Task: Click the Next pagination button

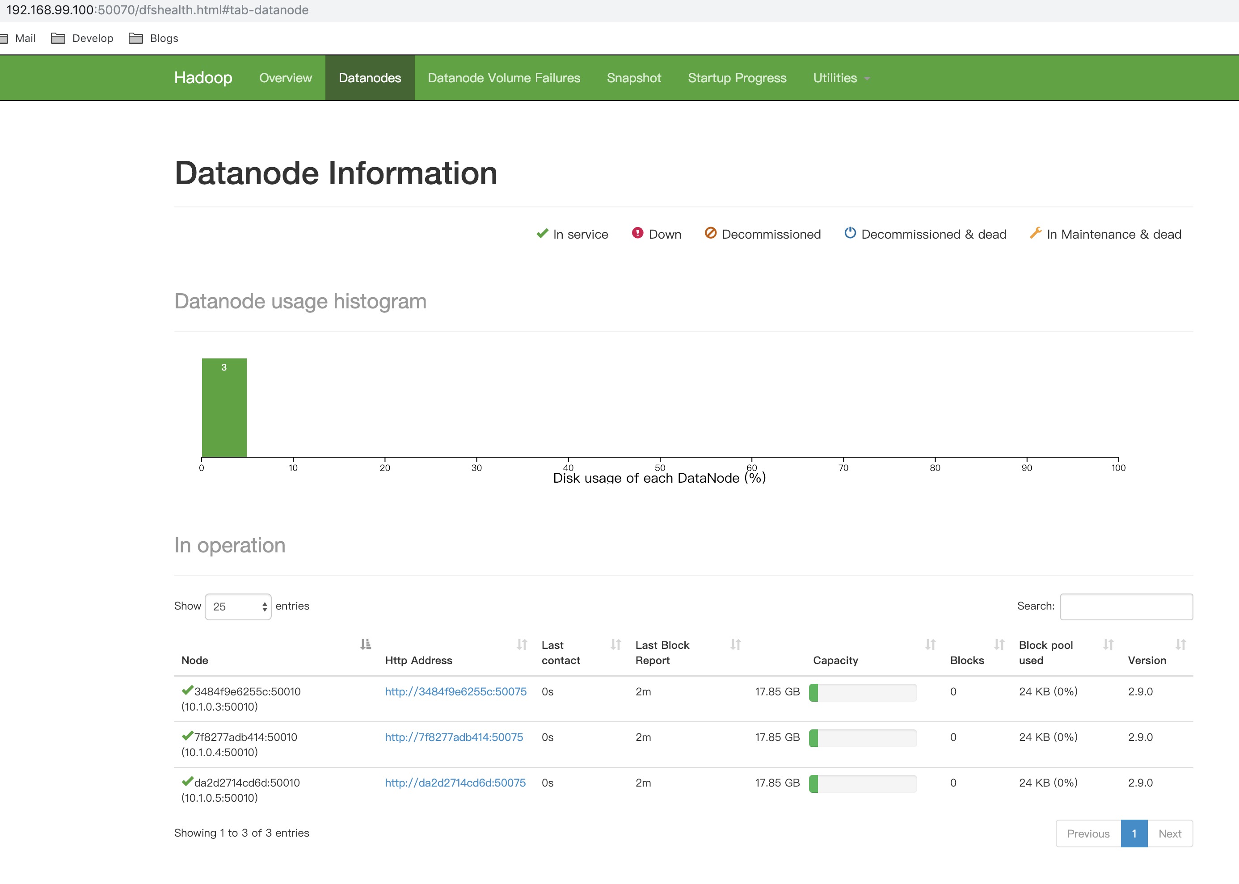Action: click(x=1169, y=833)
